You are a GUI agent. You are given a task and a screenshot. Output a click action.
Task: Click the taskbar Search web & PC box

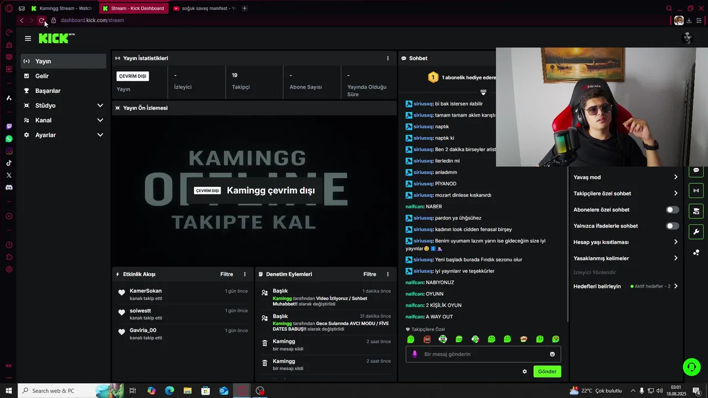[x=71, y=391]
